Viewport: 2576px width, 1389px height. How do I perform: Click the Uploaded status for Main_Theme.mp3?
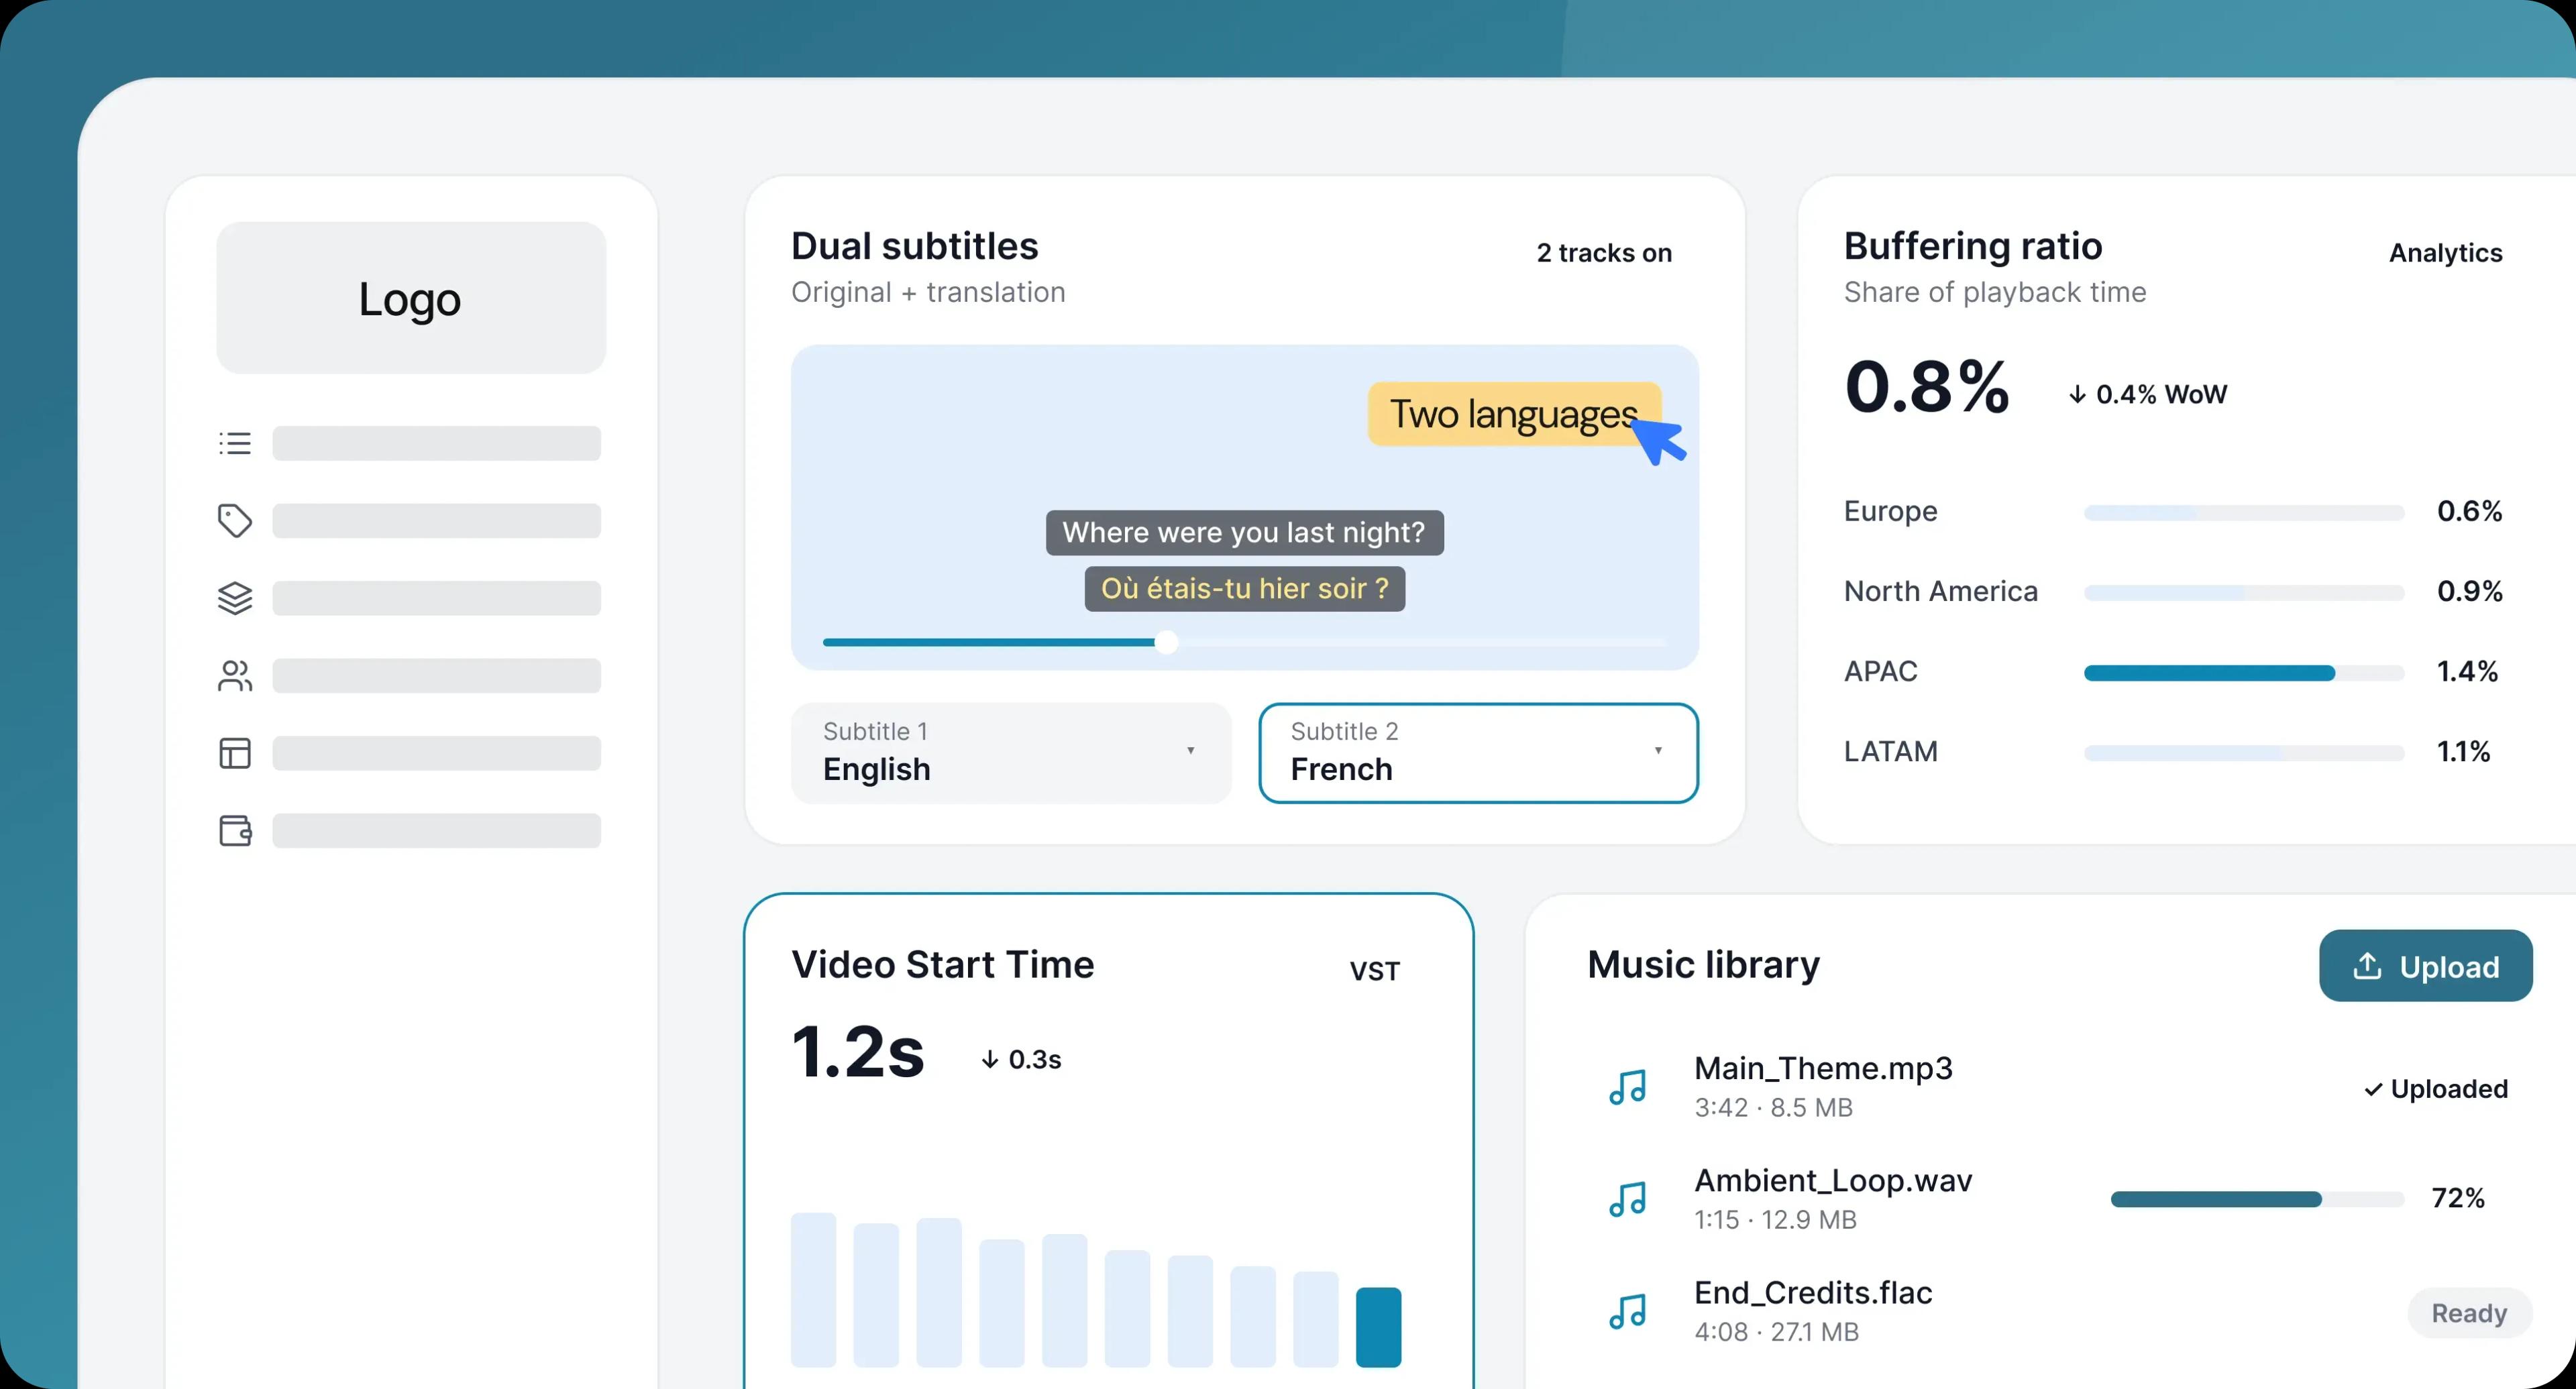point(2435,1088)
